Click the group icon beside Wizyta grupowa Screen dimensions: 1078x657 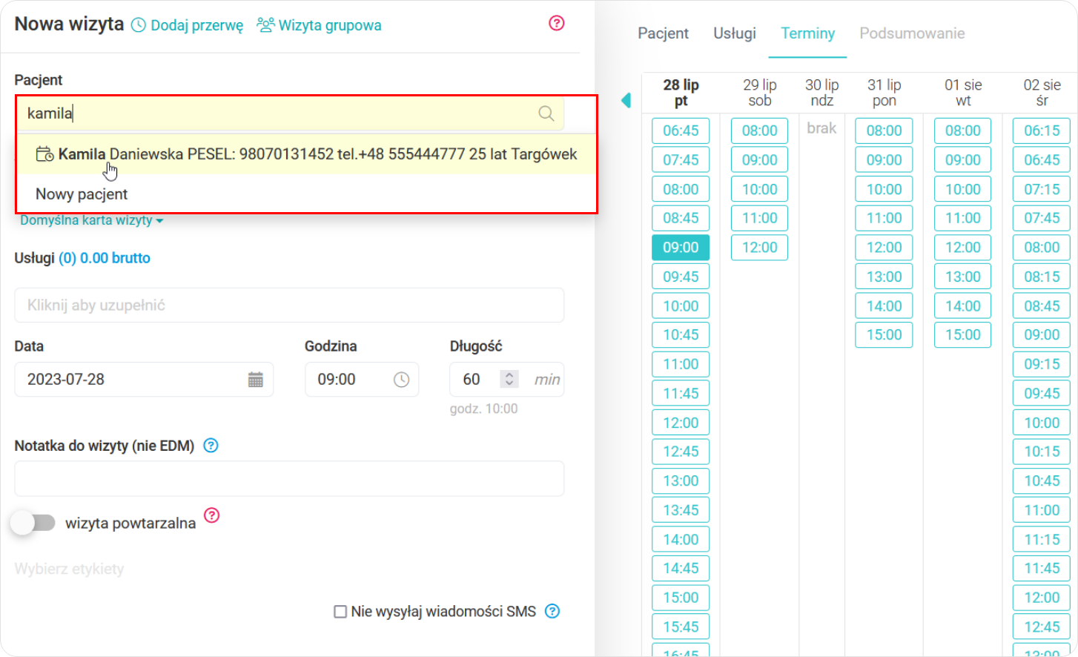265,24
